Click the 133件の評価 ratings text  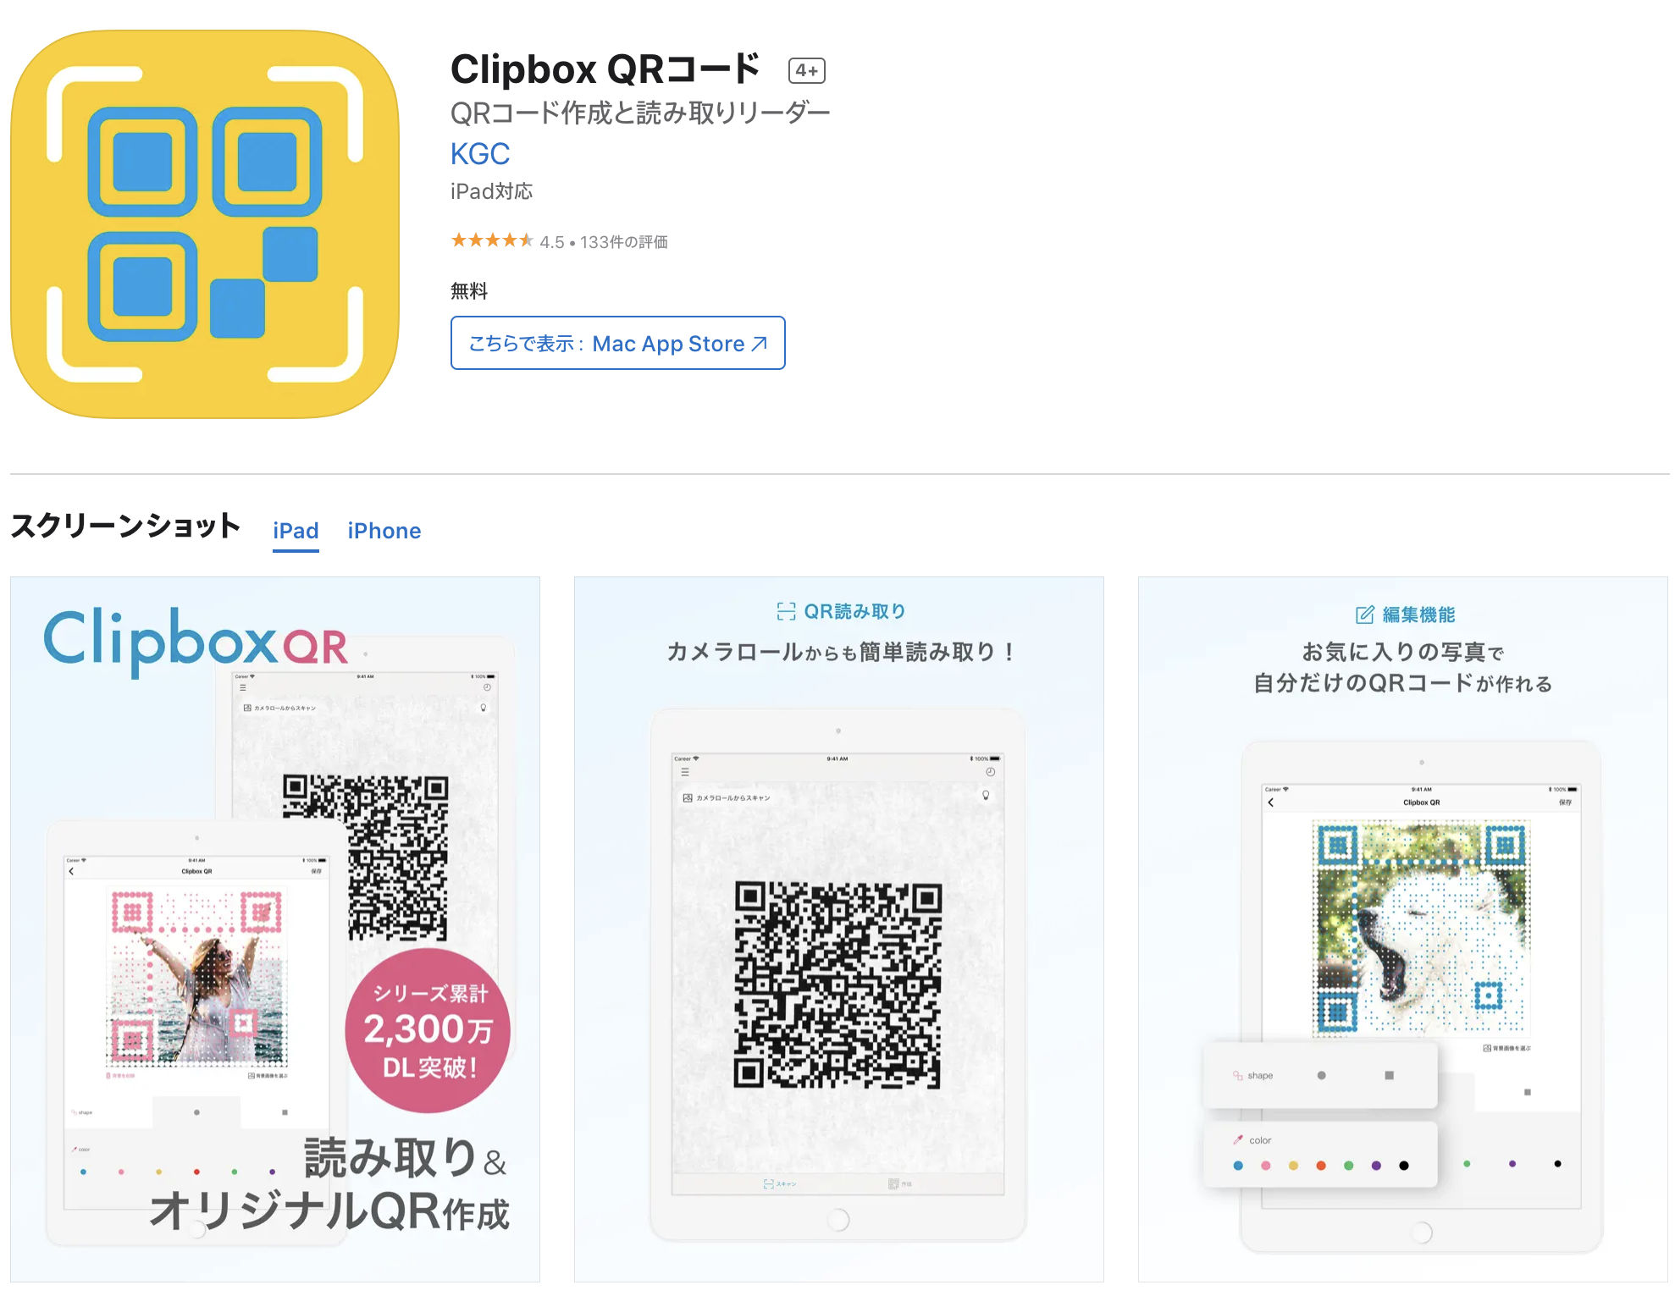click(624, 242)
